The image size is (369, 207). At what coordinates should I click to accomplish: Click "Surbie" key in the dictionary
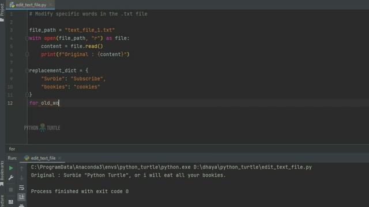pos(53,79)
